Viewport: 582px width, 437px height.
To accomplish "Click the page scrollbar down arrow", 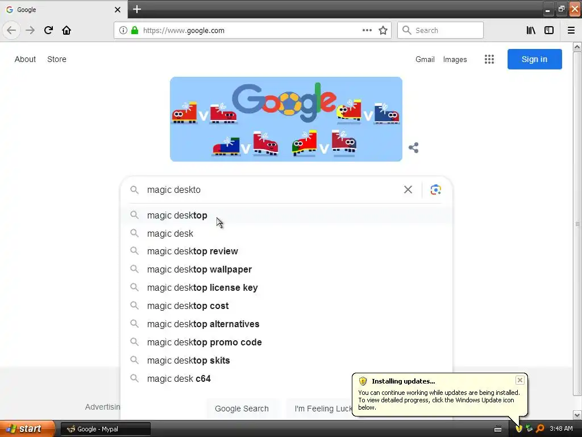I will (577, 415).
